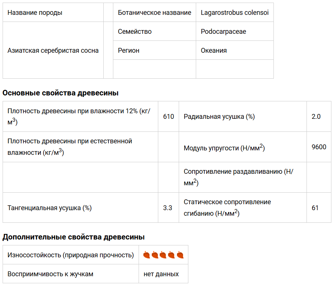The image size is (334, 287).
Task: Click the нет данных beetle susceptibility cell
Action: 163,274
